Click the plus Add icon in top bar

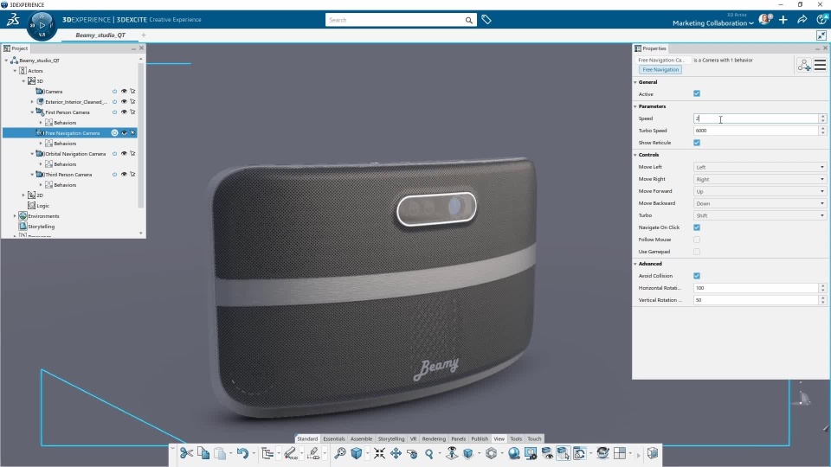tap(783, 20)
